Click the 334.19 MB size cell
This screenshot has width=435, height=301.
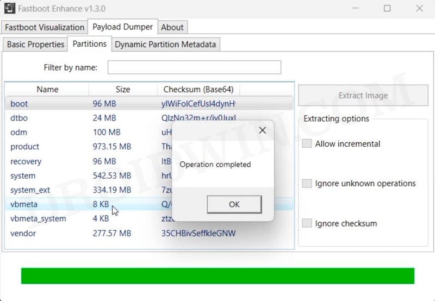pyautogui.click(x=112, y=190)
